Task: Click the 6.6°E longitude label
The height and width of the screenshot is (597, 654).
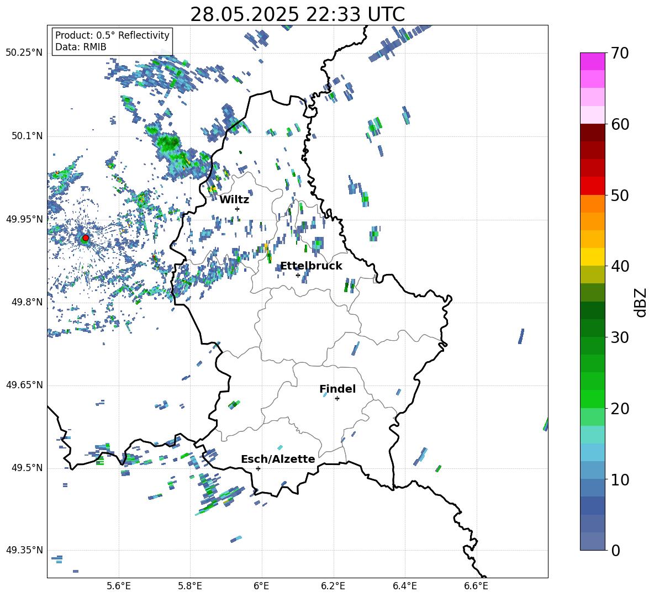Action: click(x=476, y=586)
